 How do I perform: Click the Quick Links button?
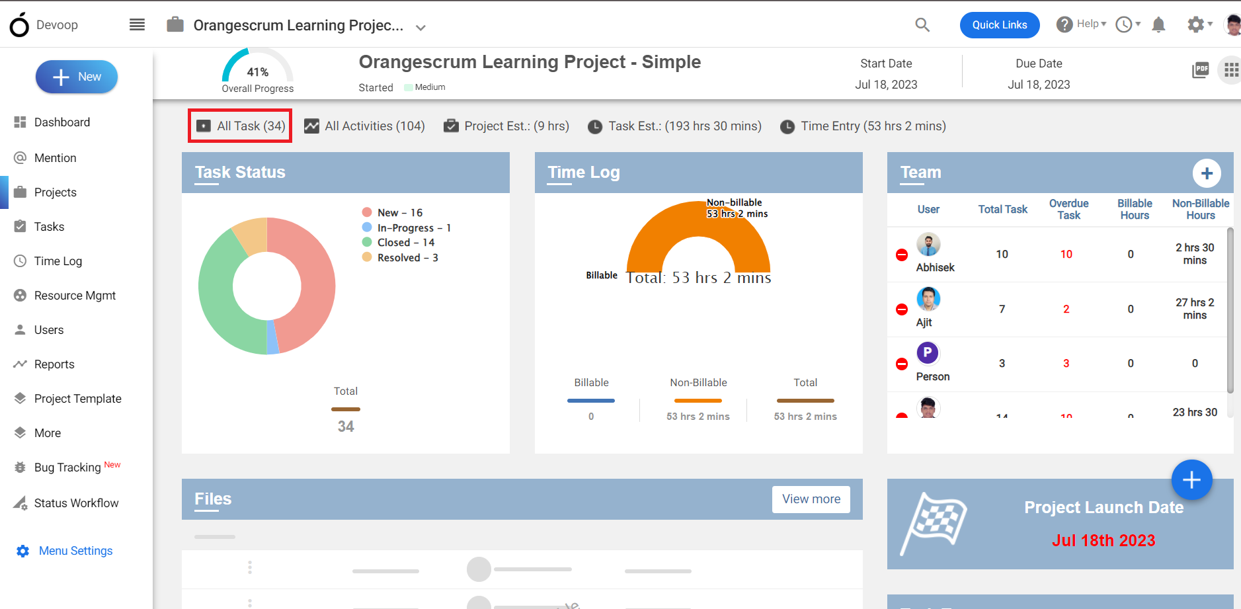point(1000,24)
